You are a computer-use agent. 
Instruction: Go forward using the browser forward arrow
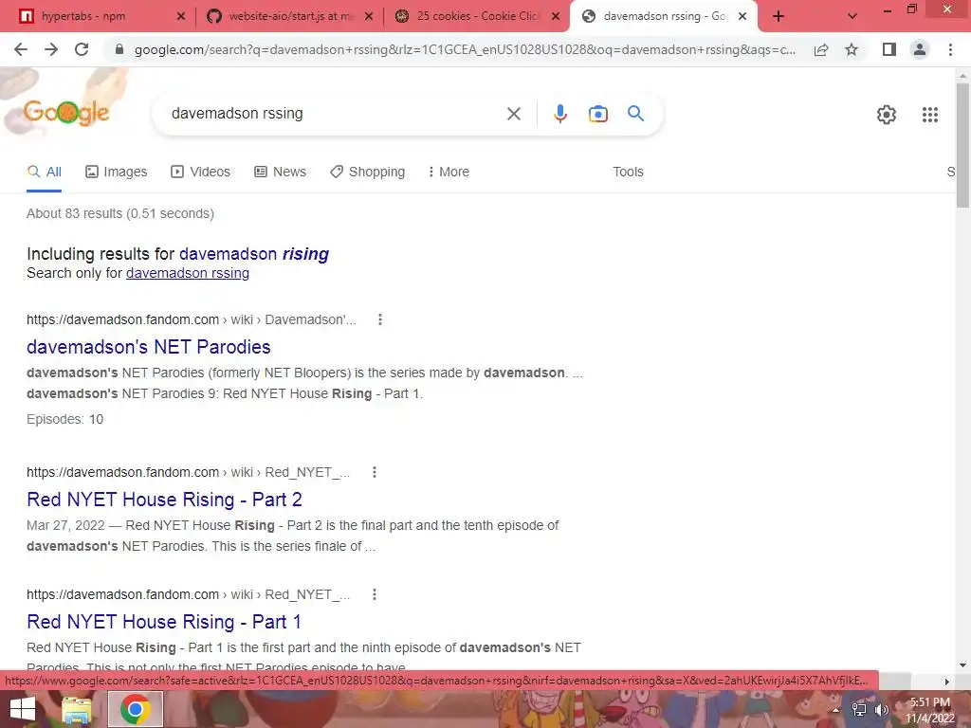[51, 49]
